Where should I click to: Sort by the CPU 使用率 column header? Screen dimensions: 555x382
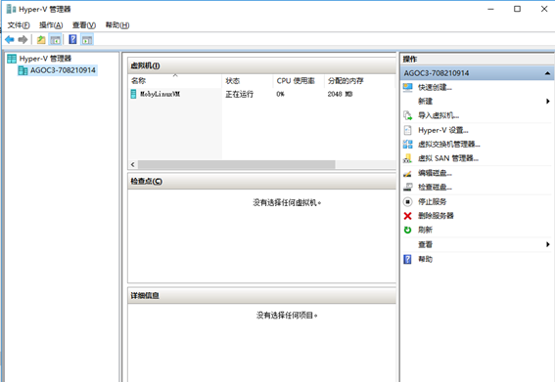pyautogui.click(x=299, y=81)
